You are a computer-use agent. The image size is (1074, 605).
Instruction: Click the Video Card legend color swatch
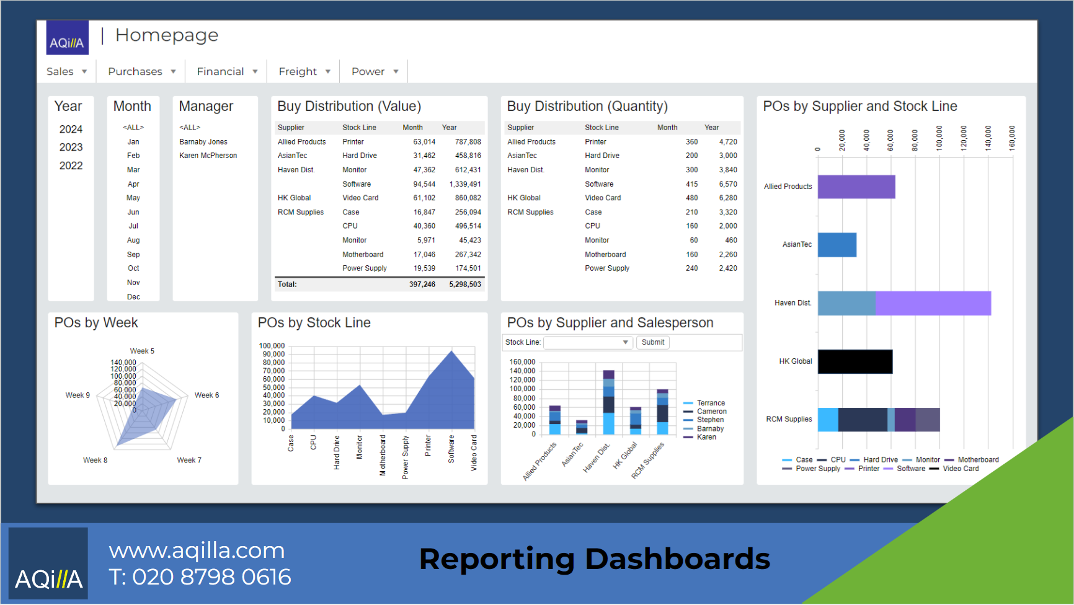[934, 469]
